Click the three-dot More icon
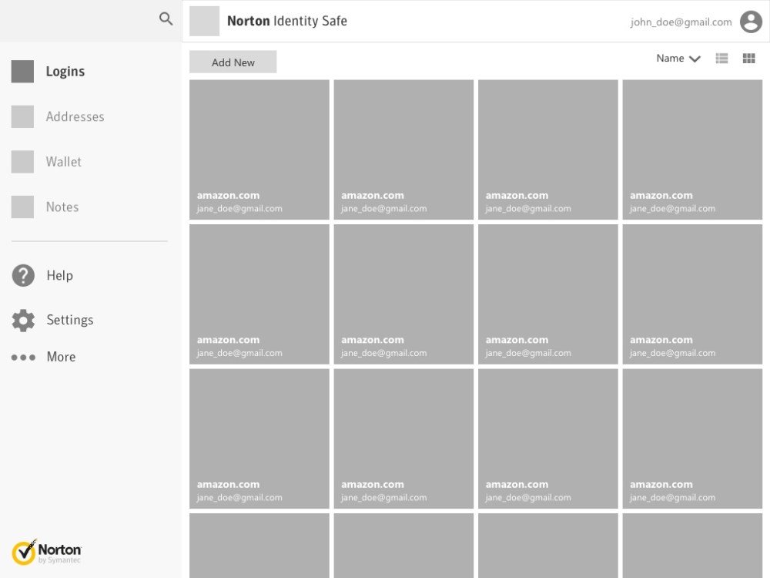The image size is (770, 578). (23, 358)
